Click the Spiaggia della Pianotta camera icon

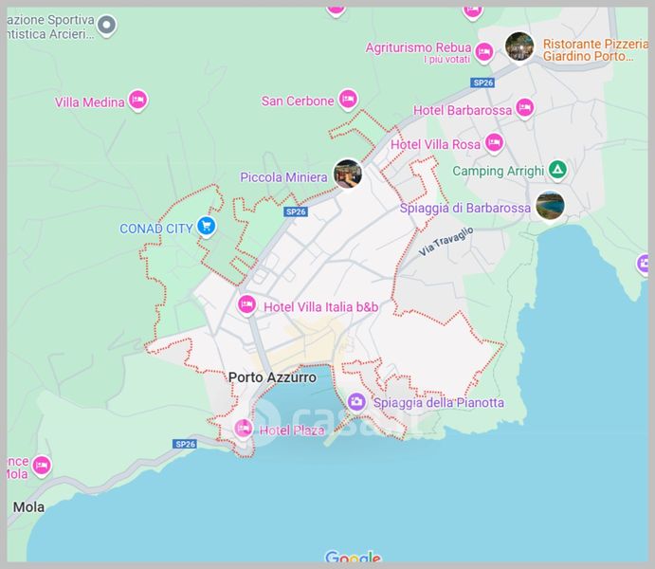[x=356, y=401]
